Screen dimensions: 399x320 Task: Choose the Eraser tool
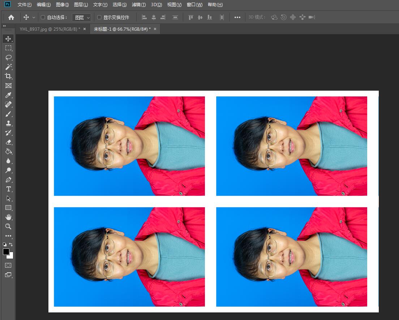click(x=8, y=142)
